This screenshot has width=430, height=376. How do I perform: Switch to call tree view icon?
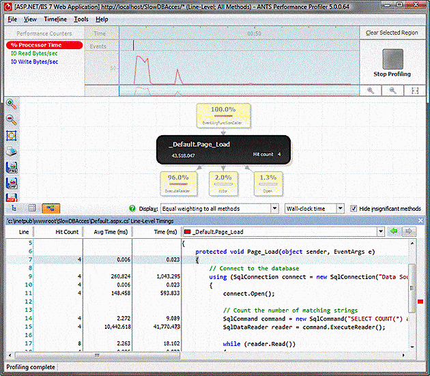(14, 208)
